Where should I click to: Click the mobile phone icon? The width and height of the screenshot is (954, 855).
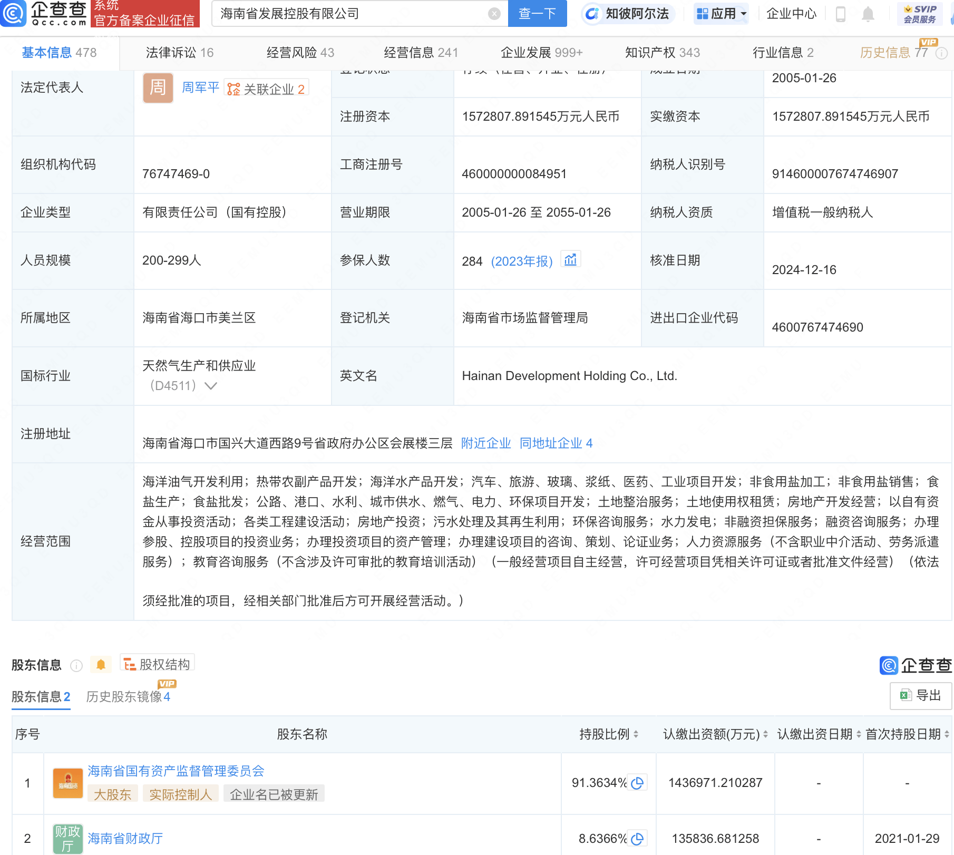841,14
